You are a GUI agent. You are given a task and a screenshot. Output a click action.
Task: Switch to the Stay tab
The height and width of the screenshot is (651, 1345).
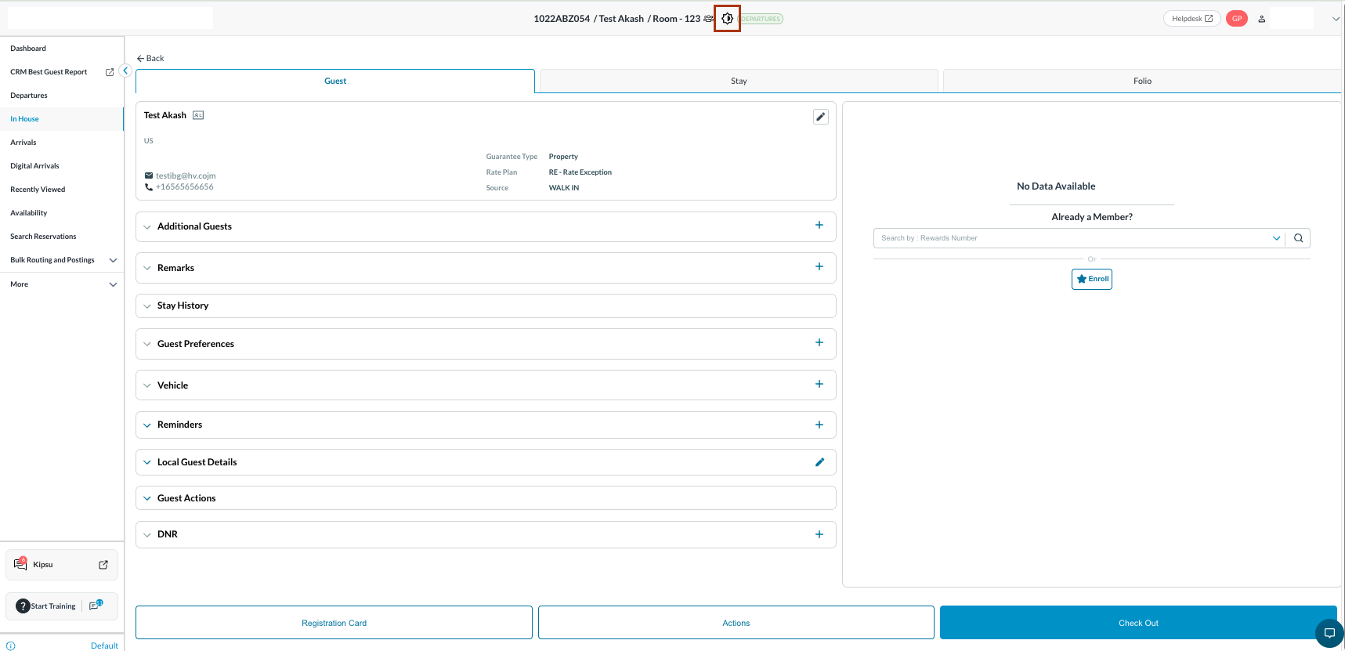pyautogui.click(x=739, y=81)
